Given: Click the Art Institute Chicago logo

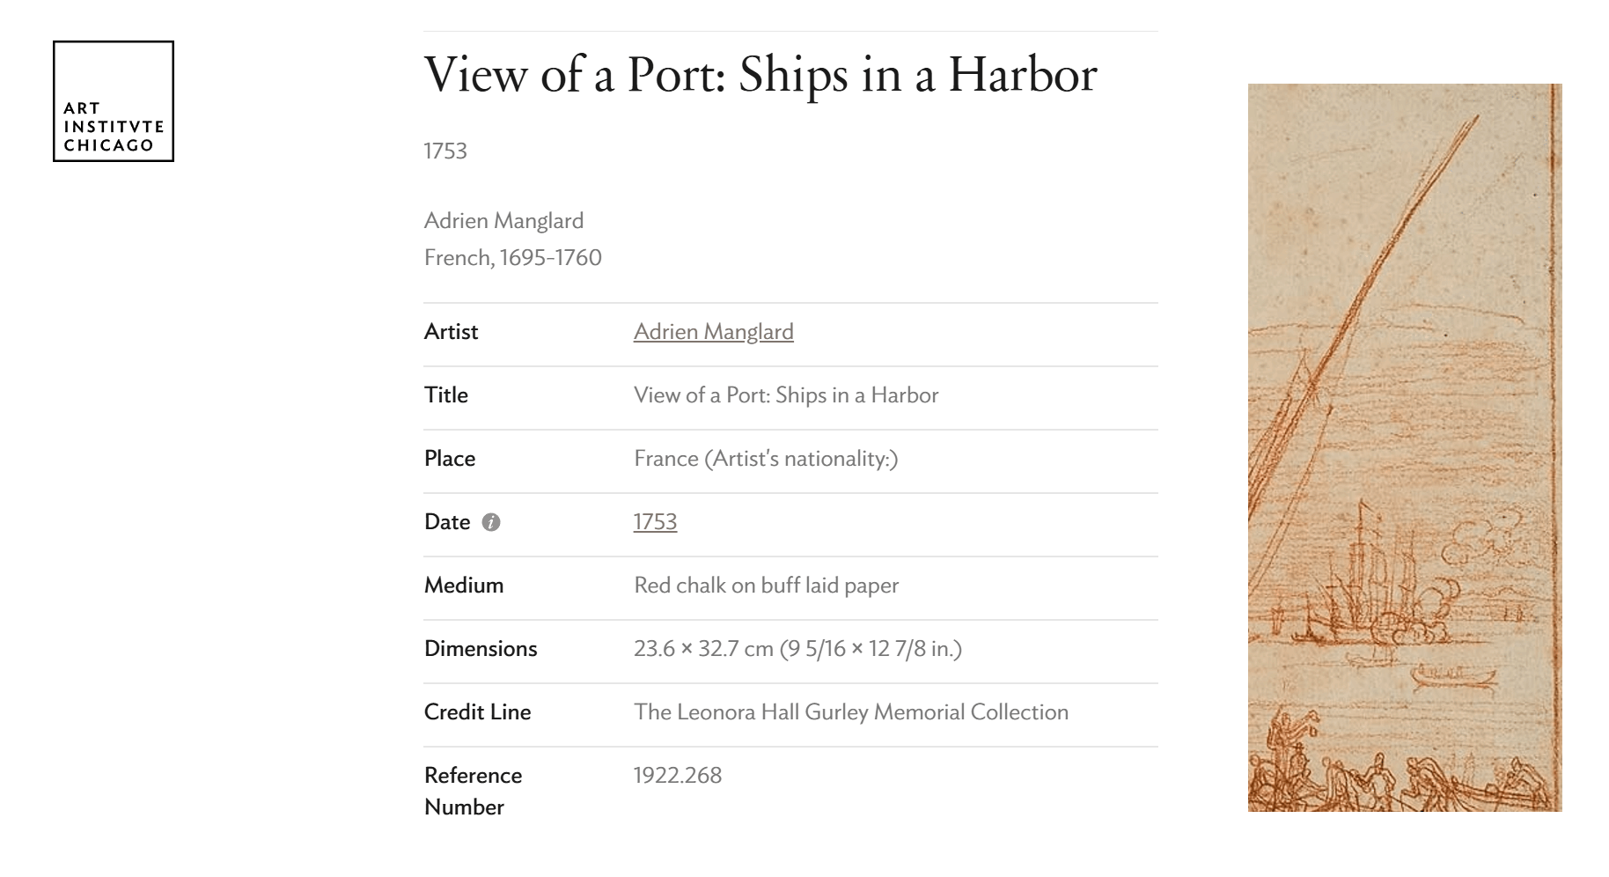Looking at the screenshot, I should point(114,101).
